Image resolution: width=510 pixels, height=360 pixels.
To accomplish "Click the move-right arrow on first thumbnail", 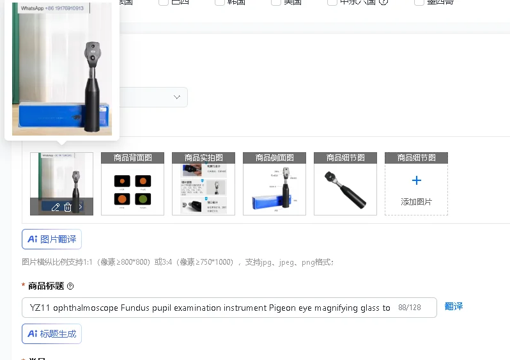I will pos(81,207).
